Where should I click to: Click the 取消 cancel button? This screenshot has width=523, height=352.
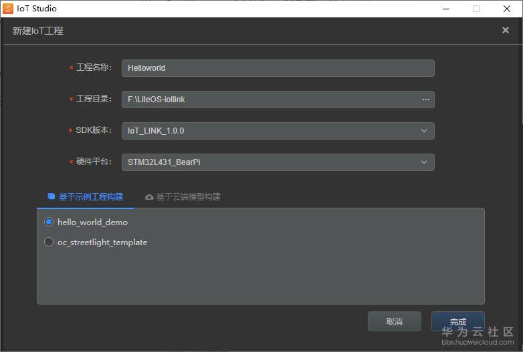click(394, 321)
